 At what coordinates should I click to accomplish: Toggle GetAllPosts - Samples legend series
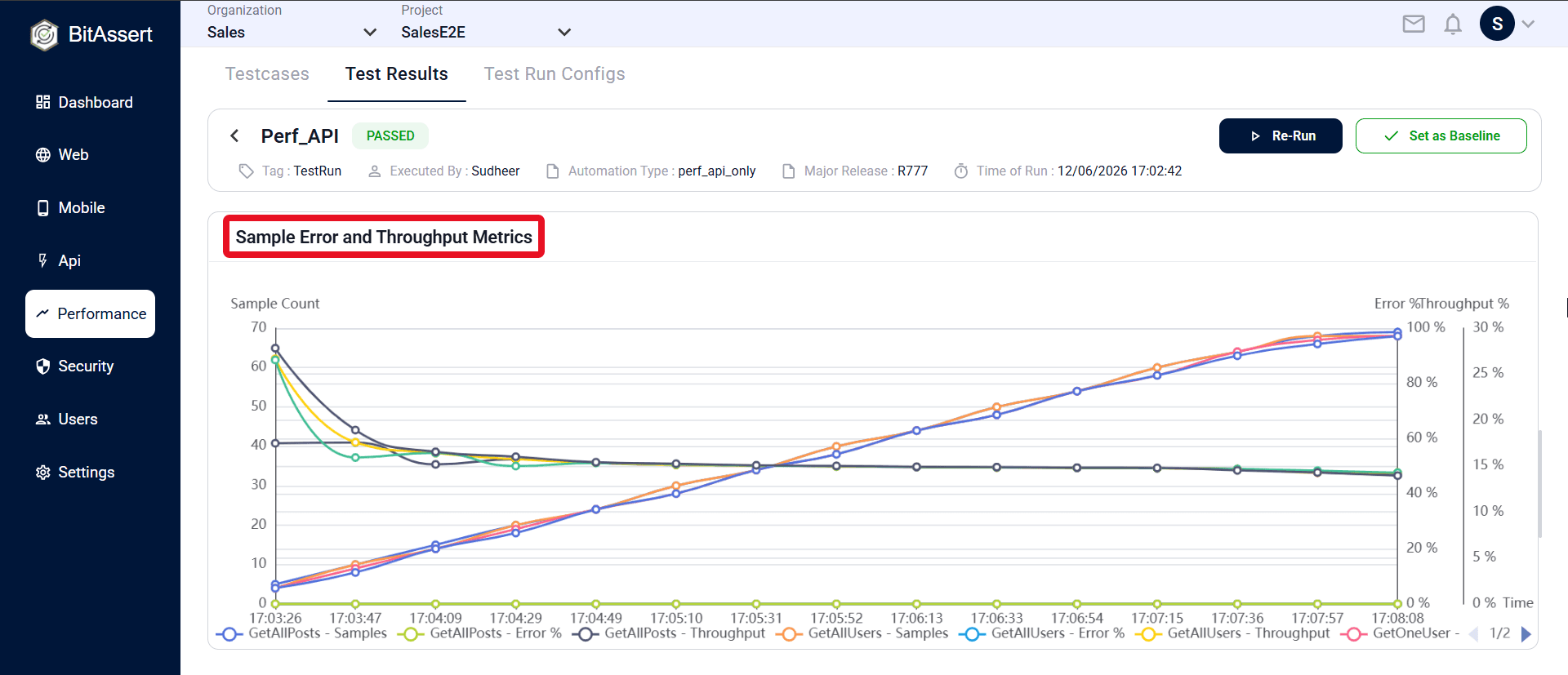[x=301, y=633]
